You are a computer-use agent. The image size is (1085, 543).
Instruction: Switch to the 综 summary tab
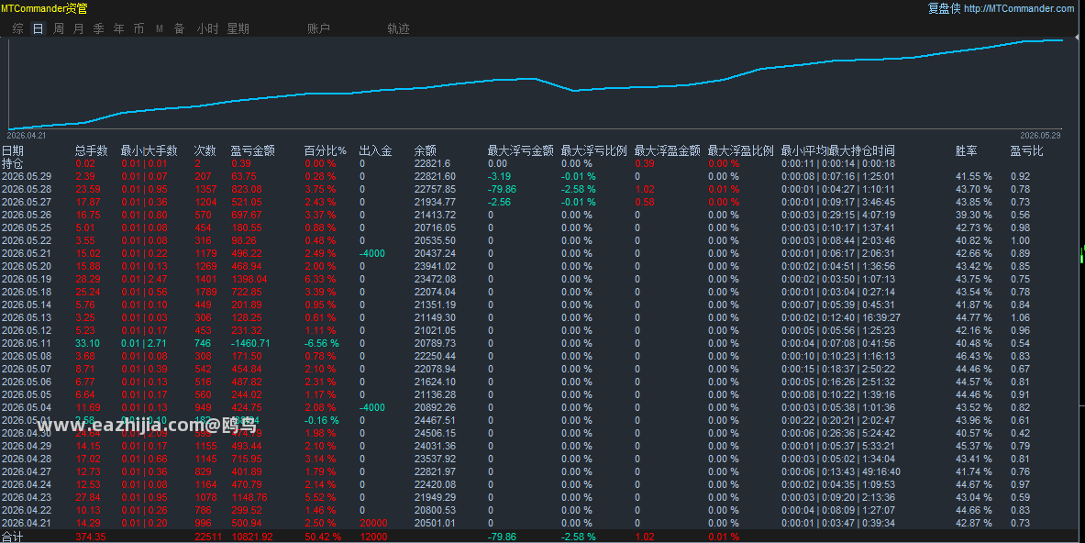[x=18, y=28]
